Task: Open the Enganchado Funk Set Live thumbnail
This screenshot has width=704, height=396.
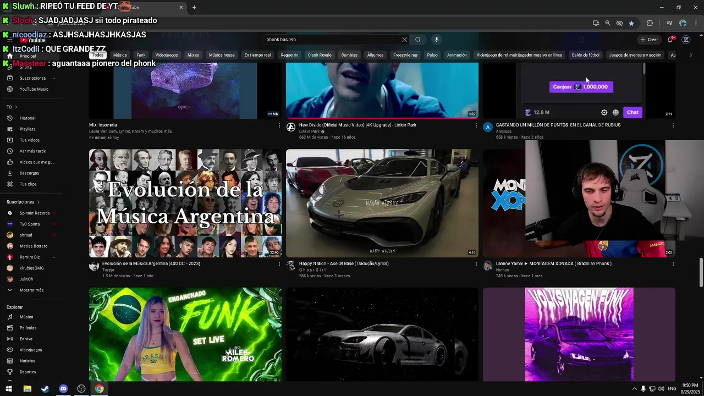Action: pyautogui.click(x=185, y=334)
